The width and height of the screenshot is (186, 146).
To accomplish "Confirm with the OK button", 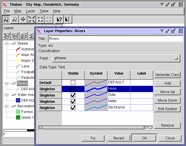I will (x=144, y=138).
